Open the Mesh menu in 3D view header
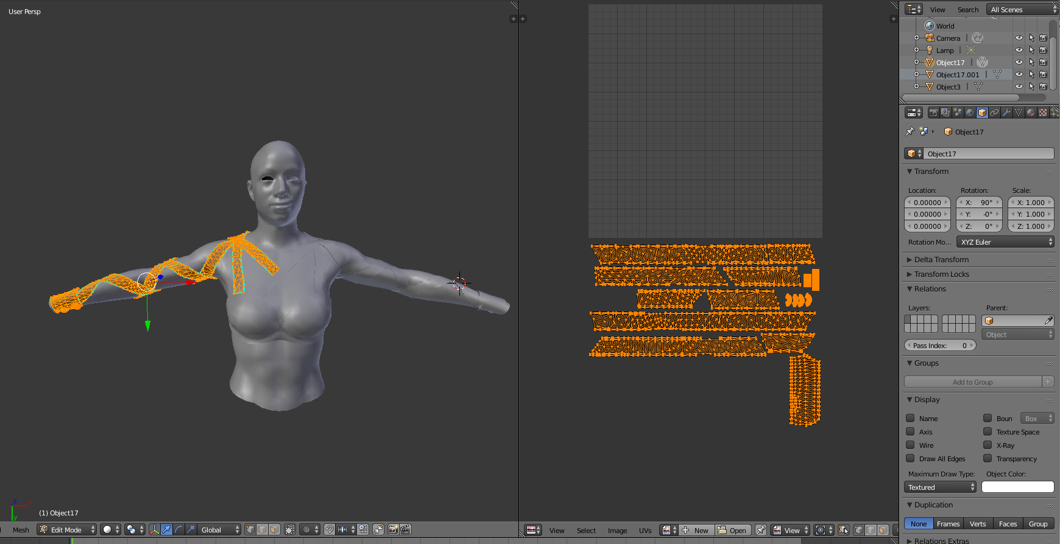 21,529
